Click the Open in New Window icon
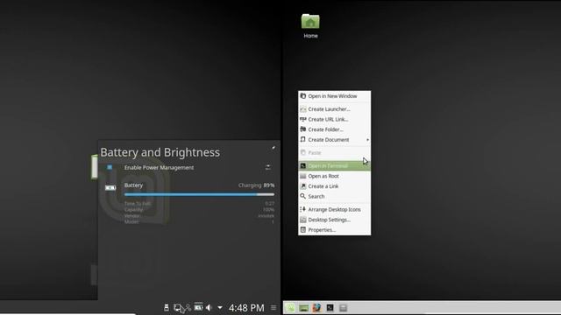Viewport: 561px width, 315px height. click(x=303, y=95)
